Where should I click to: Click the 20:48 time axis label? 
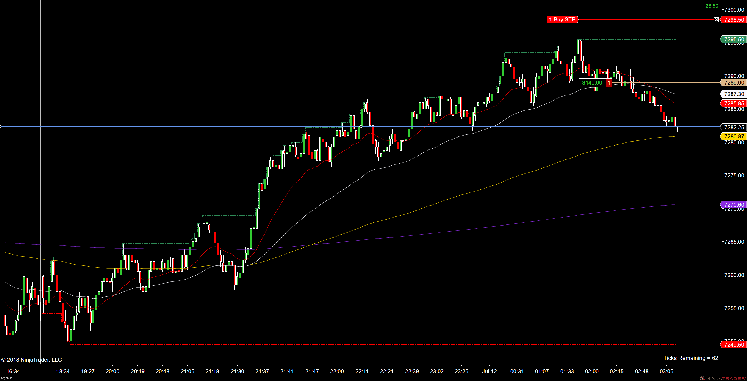[x=163, y=371]
